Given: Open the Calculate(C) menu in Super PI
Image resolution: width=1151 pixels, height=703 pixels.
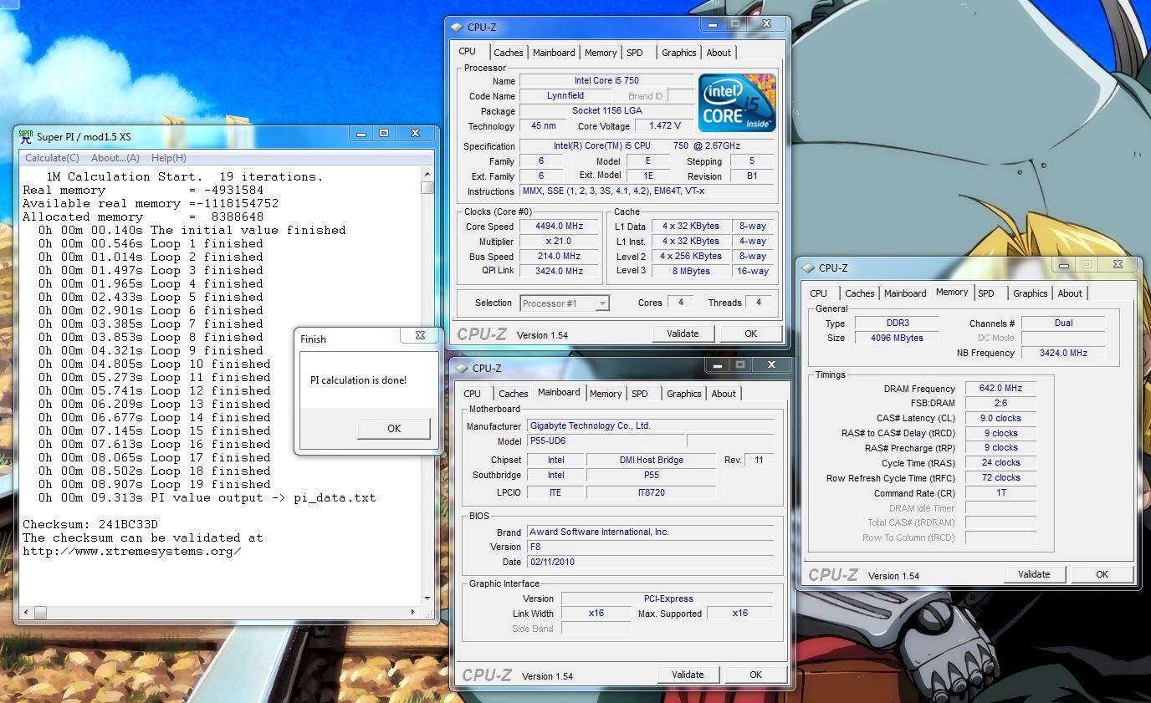Looking at the screenshot, I should (52, 157).
